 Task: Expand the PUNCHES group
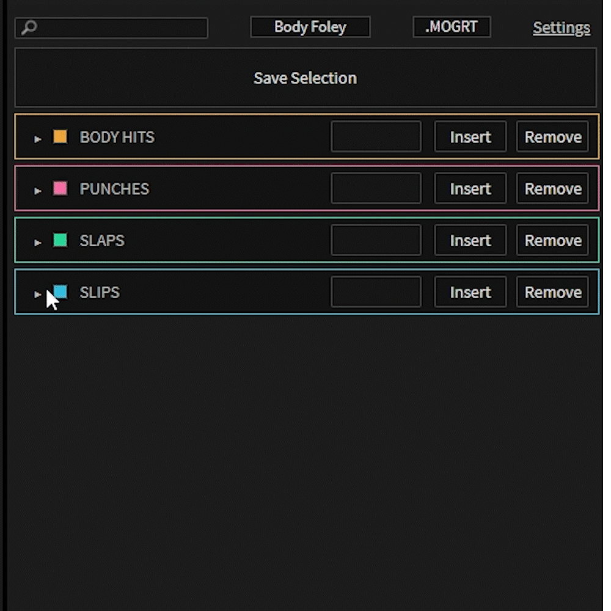coord(37,191)
